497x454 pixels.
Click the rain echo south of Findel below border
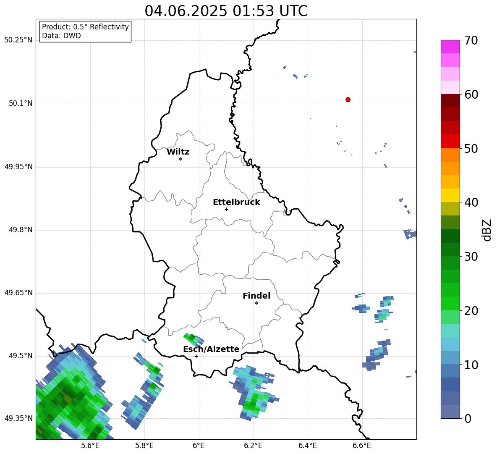254,393
